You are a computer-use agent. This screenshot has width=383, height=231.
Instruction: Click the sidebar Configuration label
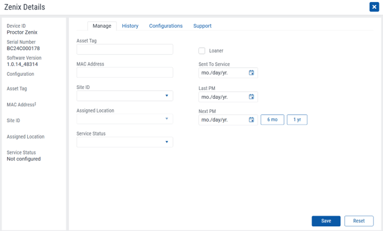tap(21, 74)
